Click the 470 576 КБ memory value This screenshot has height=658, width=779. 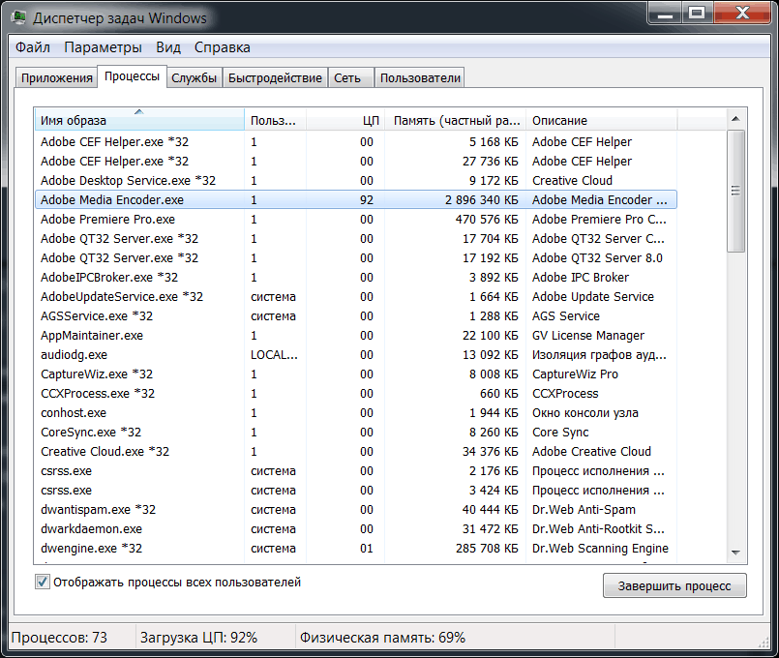tap(487, 219)
